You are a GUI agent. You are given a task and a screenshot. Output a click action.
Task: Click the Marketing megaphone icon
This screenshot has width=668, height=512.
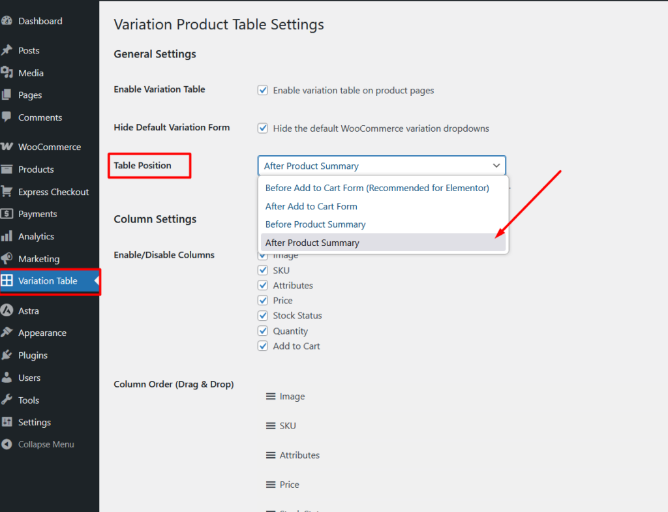pyautogui.click(x=7, y=259)
